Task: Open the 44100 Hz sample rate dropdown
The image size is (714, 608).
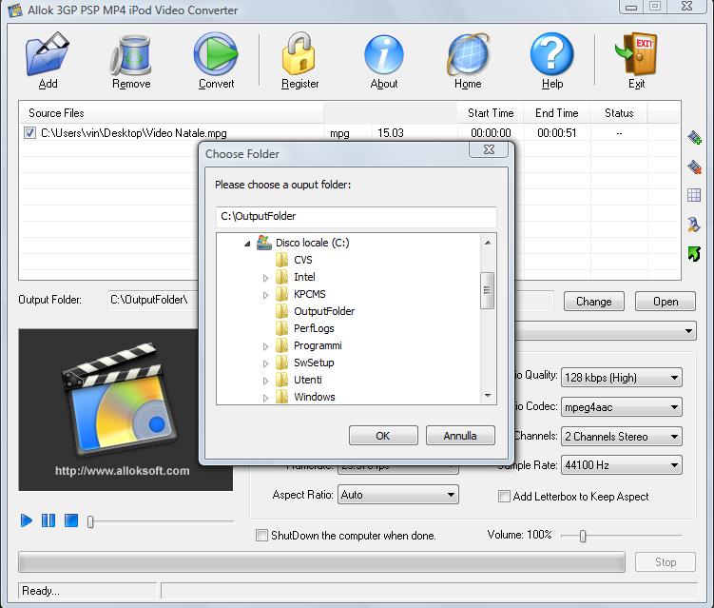Action: pyautogui.click(x=622, y=465)
